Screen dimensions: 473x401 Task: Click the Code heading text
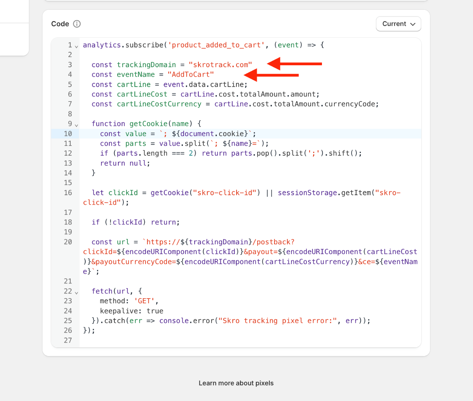60,24
